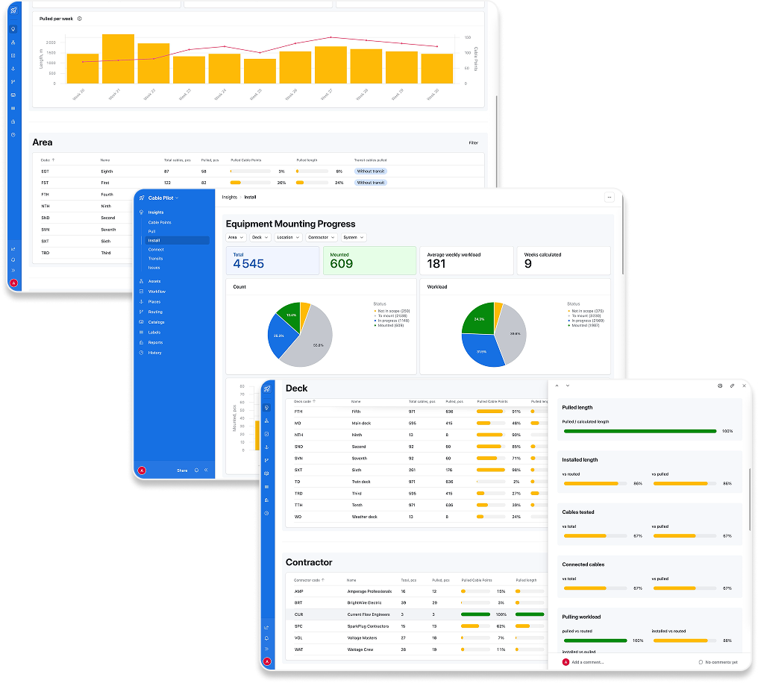
Task: Click the Filter button above the Area table
Action: pos(473,142)
